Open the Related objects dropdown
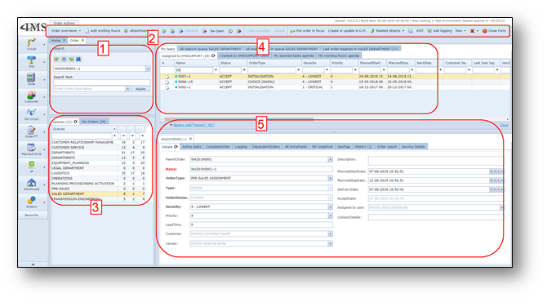This screenshot has height=302, width=547. (388, 31)
